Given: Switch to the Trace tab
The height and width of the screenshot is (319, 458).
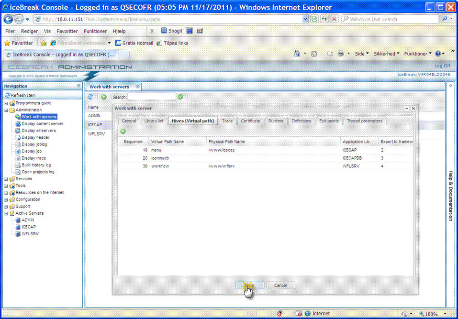Looking at the screenshot, I should tap(227, 121).
